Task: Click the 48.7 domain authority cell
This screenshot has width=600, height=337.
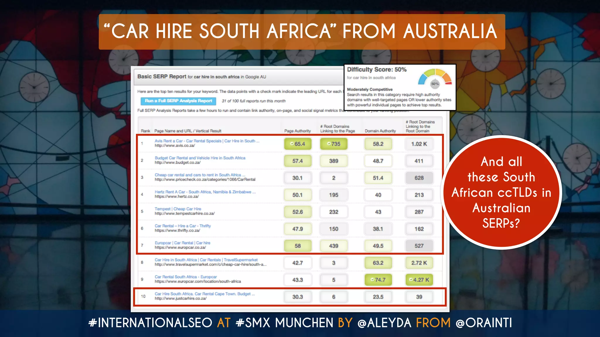Action: coord(378,161)
